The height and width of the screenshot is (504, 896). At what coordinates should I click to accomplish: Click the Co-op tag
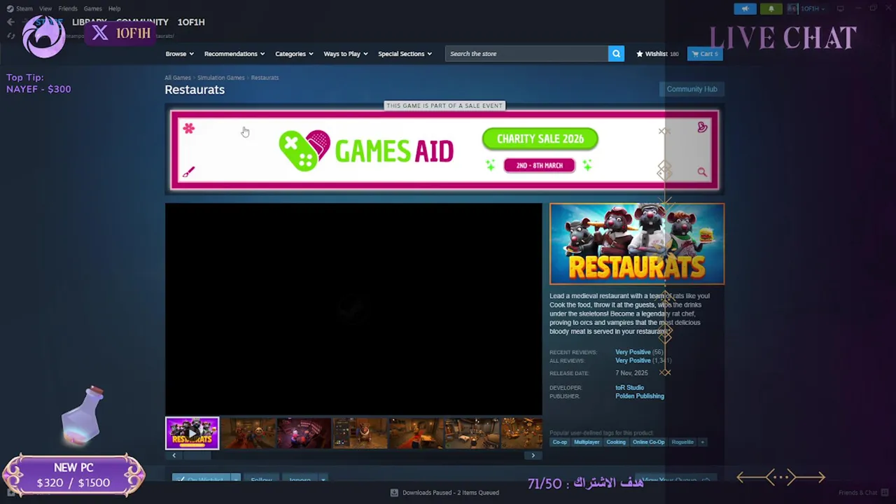pos(560,442)
